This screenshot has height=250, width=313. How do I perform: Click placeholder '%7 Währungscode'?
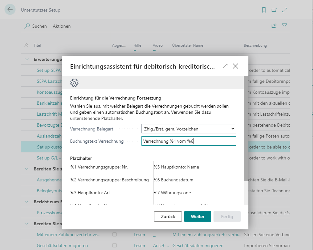point(172,193)
